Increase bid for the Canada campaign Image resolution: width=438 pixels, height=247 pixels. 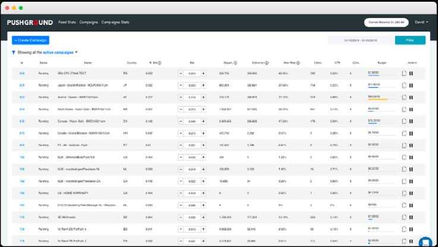[203, 121]
